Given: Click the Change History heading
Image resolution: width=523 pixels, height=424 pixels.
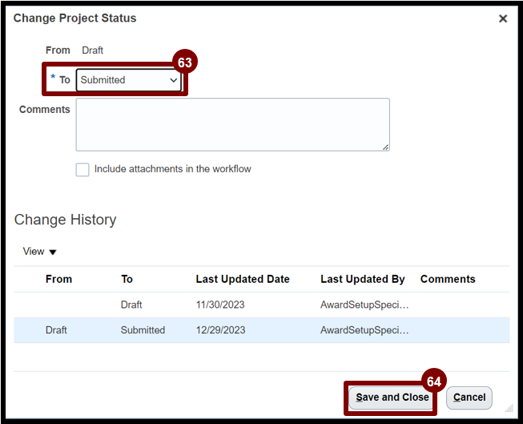Looking at the screenshot, I should pos(65,220).
